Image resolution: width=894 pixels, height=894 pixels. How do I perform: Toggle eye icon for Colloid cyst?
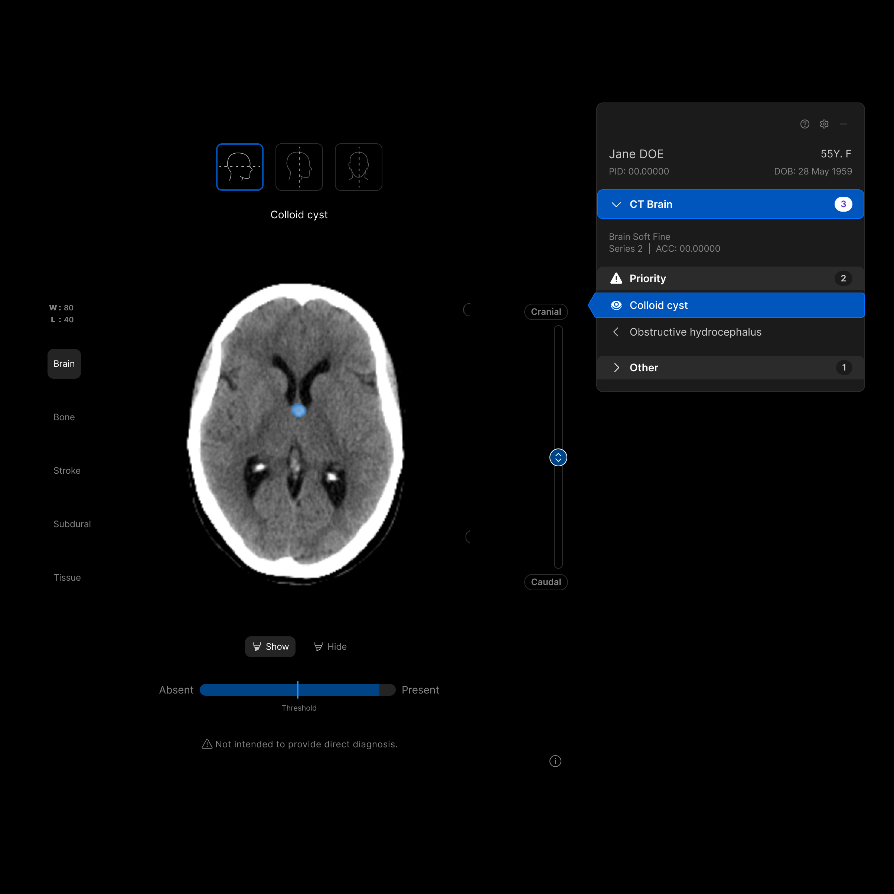tap(616, 306)
